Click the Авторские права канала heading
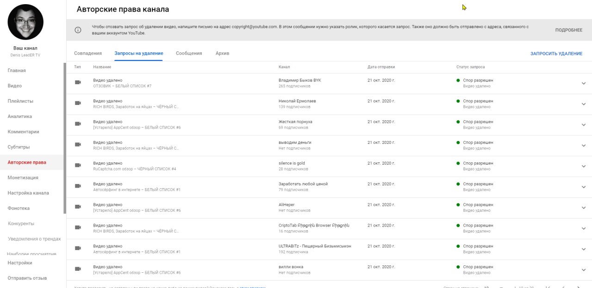Screen dimensions: 592x288 [123, 9]
